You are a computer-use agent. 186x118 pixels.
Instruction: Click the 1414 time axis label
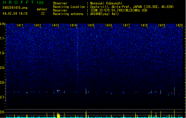click(73, 25)
